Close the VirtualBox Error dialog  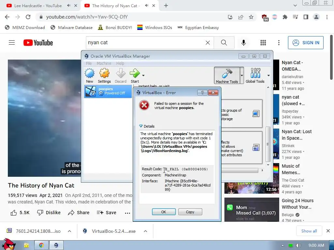[213, 92]
